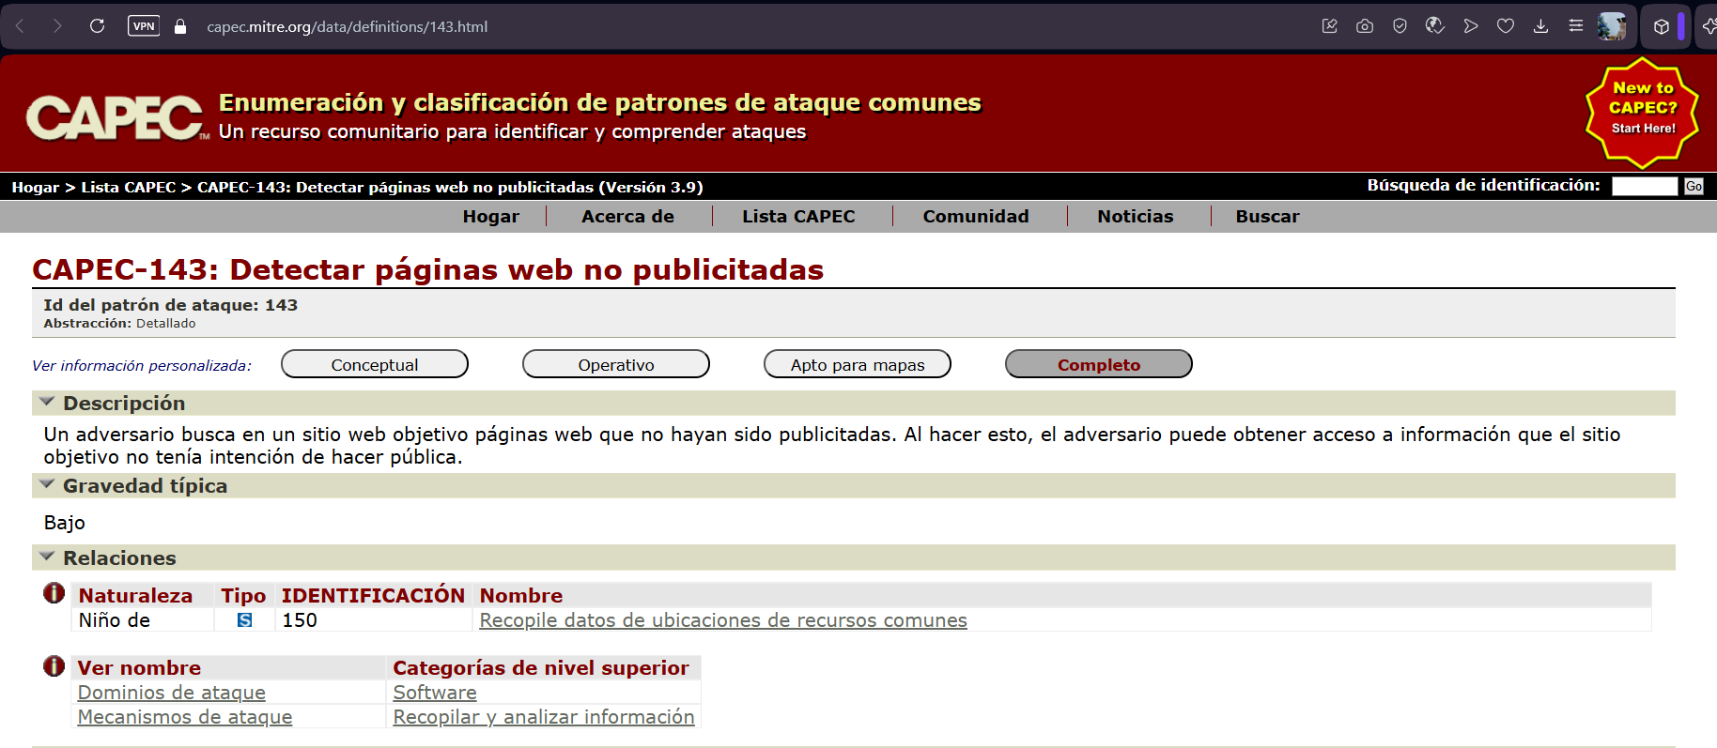Screen dimensions: 1717x748
Task: Click the info icon beside Naturaleza table
Action: click(x=54, y=593)
